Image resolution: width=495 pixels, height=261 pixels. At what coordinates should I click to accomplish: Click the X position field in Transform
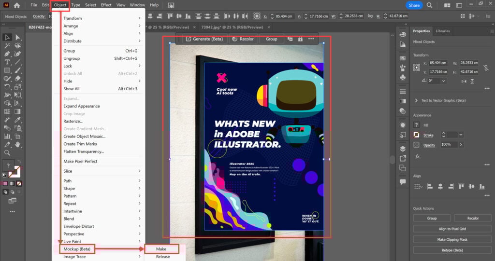(438, 63)
